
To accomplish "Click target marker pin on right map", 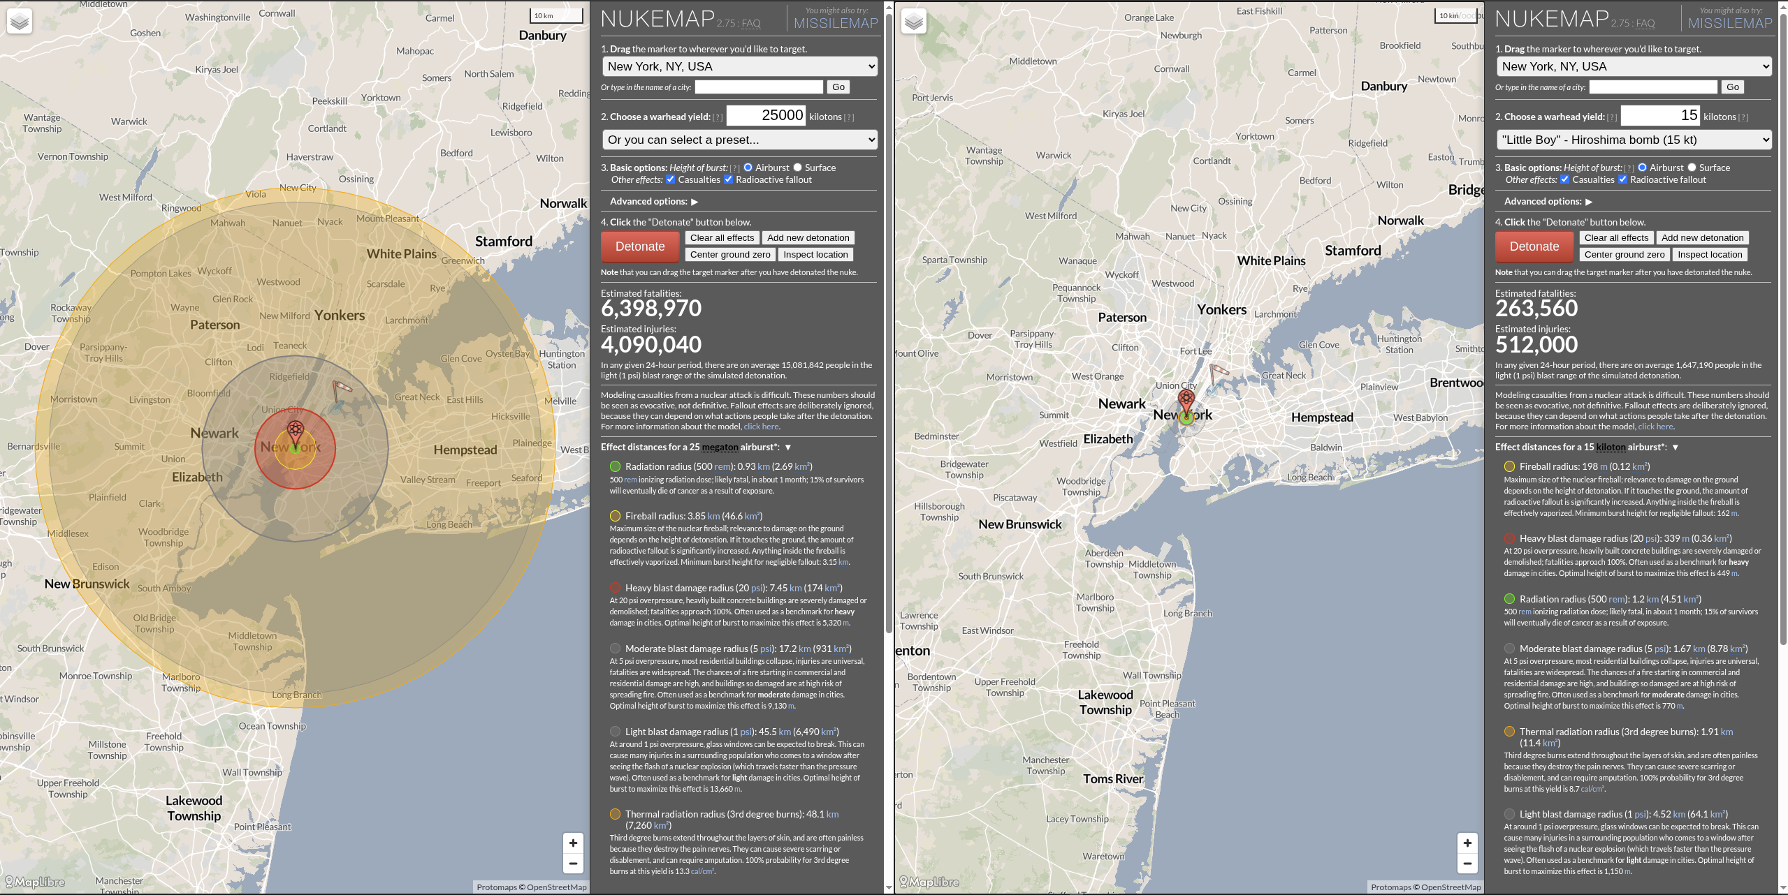I will tap(1186, 404).
